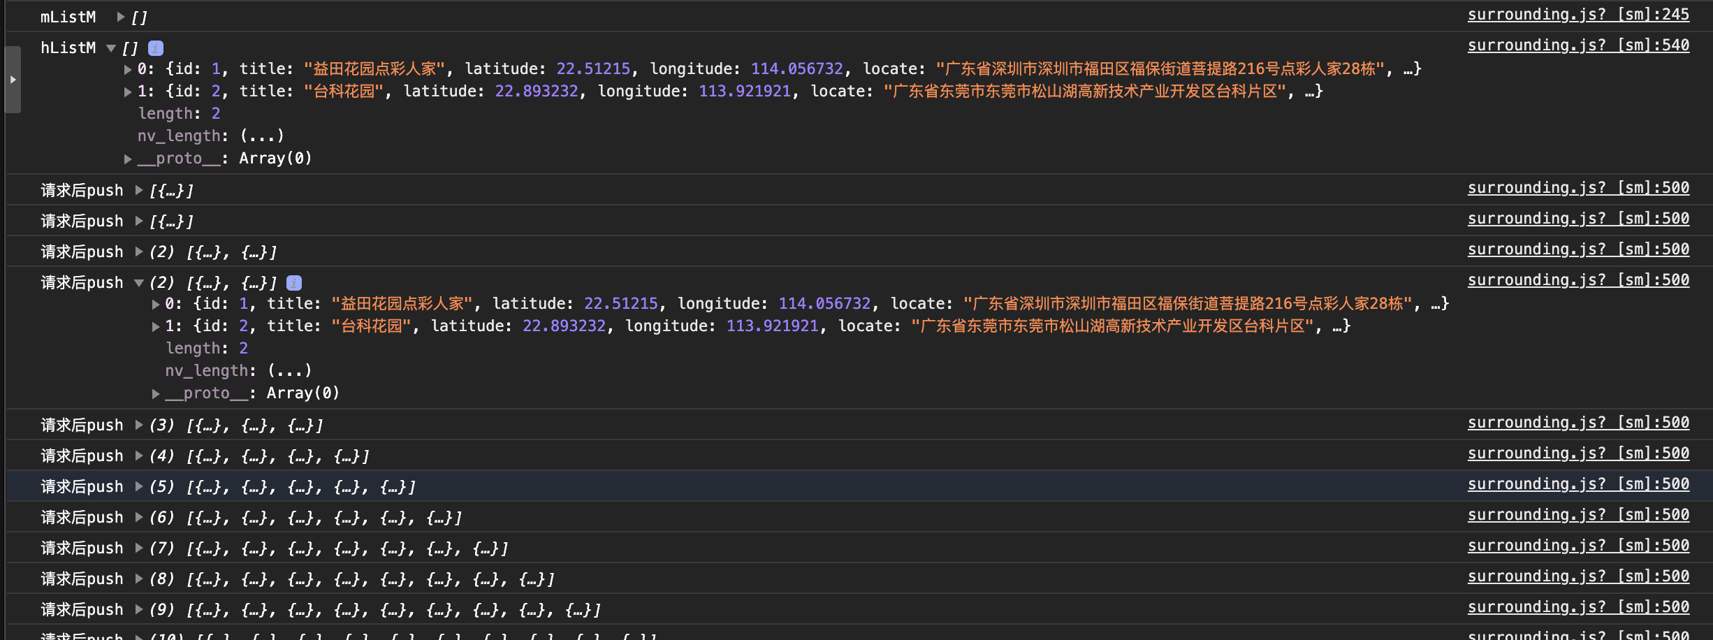The width and height of the screenshot is (1713, 640).
Task: Expand the 请求后push (5) array
Action: coord(139,486)
